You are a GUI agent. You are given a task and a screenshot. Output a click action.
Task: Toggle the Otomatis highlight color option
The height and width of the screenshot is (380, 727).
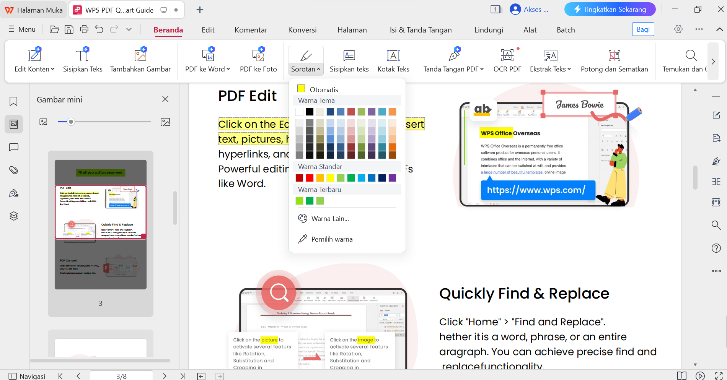[x=324, y=89]
